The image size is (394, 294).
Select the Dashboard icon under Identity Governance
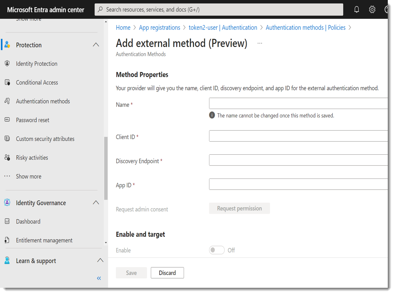[x=7, y=221]
